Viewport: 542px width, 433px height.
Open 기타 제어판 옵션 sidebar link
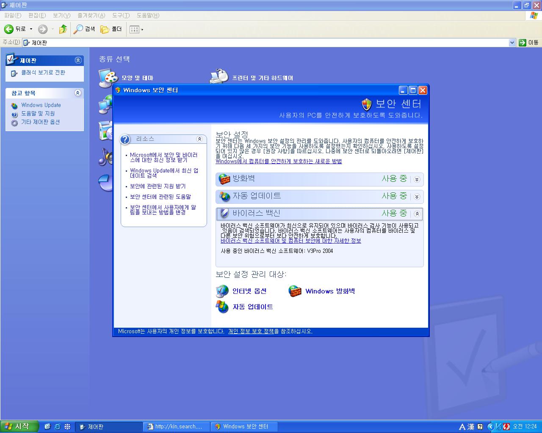[41, 122]
